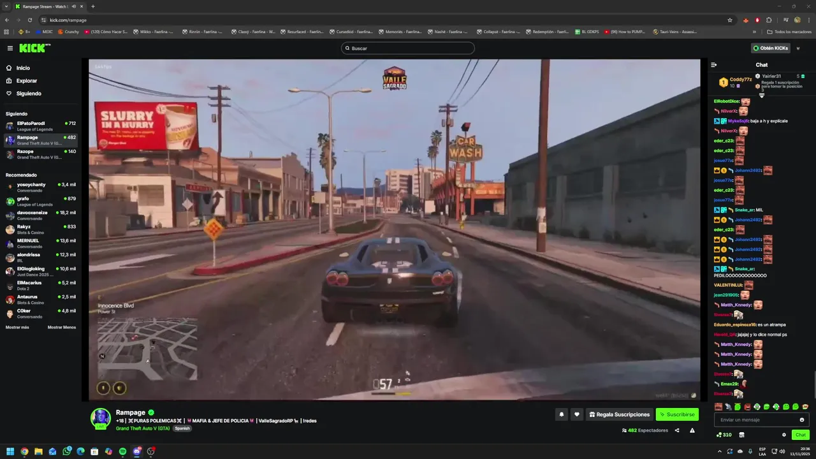Open Inicio in the sidebar
This screenshot has width=816, height=459.
[x=23, y=68]
